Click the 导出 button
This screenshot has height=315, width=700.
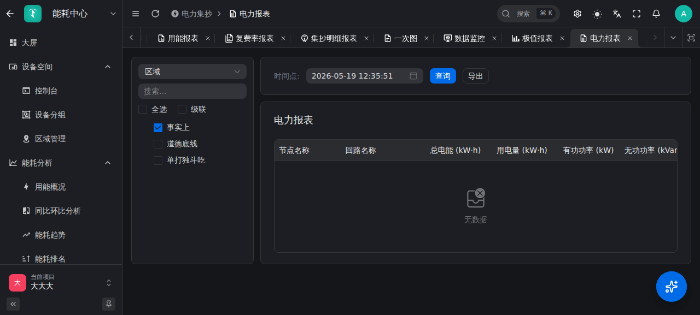tap(476, 76)
